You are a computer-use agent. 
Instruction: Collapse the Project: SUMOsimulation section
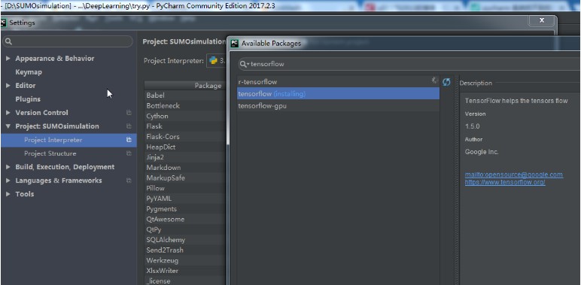tap(8, 126)
